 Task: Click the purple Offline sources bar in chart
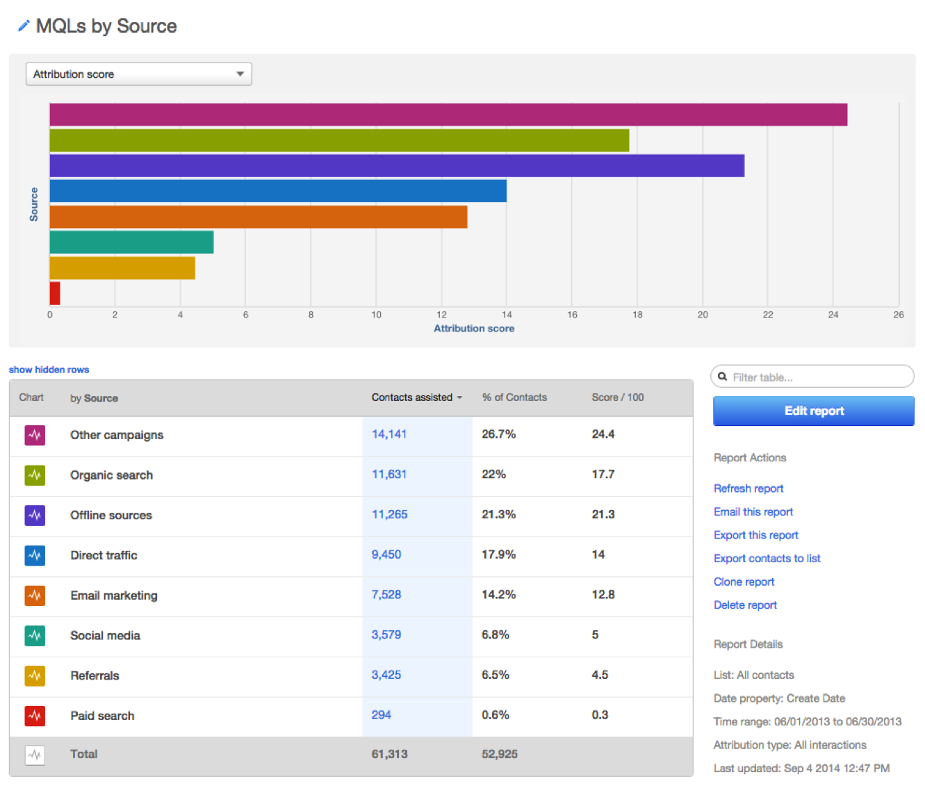point(396,166)
